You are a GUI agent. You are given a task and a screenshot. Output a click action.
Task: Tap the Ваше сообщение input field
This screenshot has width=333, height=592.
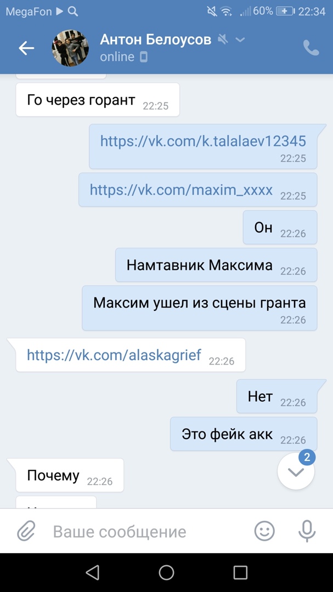(x=148, y=532)
